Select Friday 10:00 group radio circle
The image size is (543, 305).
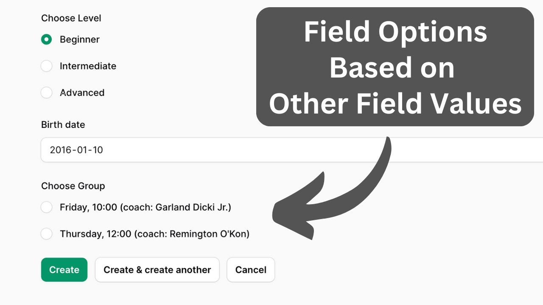pyautogui.click(x=46, y=207)
